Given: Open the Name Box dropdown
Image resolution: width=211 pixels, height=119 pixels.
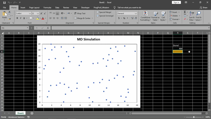Looking at the screenshot, I should [27, 28].
